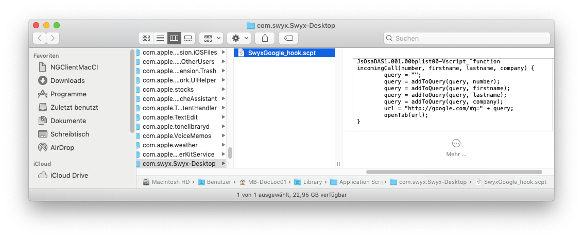Screen dimensions: 583x239
Task: Open Downloads in the sidebar
Action: pyautogui.click(x=67, y=80)
